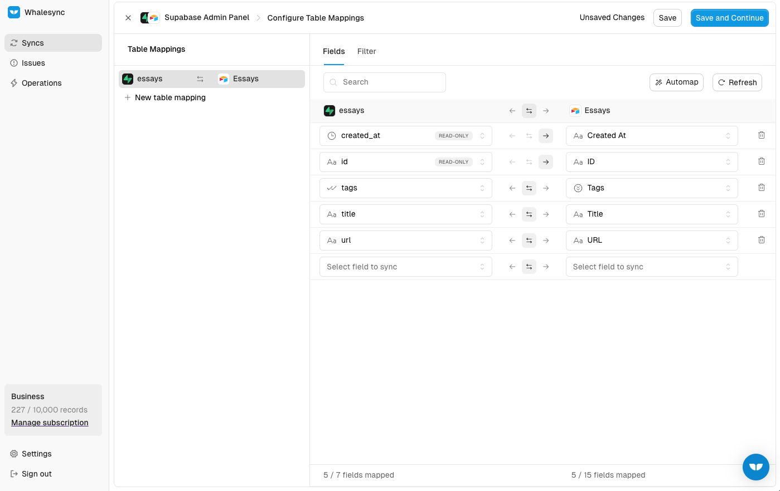780x491 pixels.
Task: Sign out of Whalesync
Action: (53, 474)
